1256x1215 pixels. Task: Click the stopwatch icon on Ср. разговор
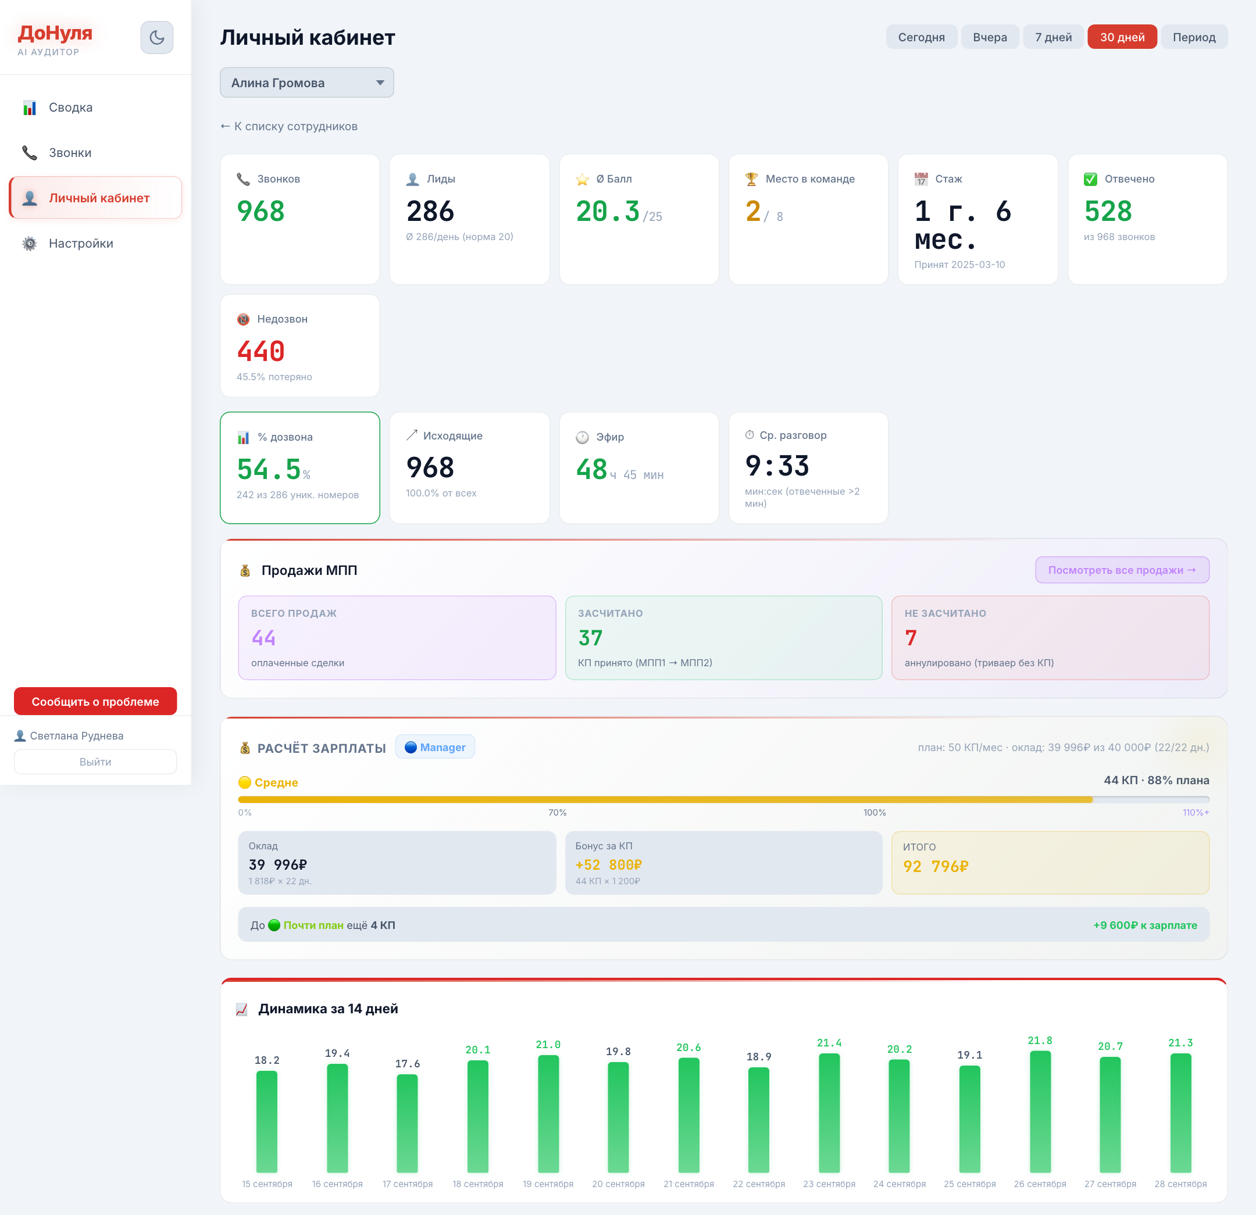point(750,435)
